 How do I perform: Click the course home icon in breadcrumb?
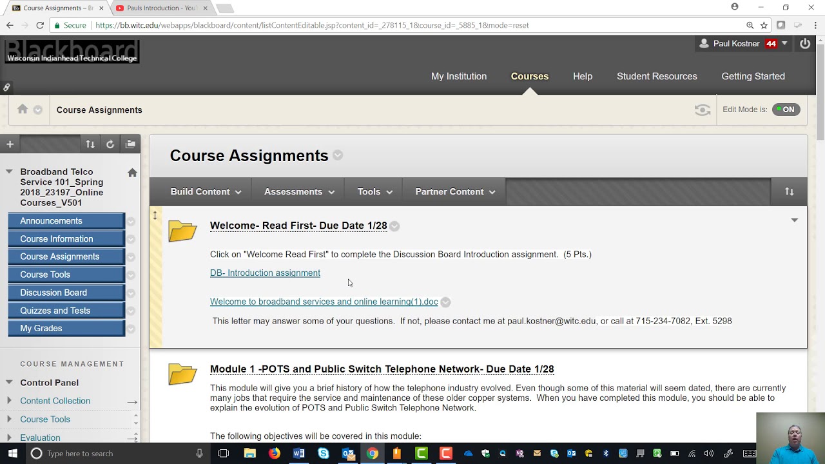point(23,109)
